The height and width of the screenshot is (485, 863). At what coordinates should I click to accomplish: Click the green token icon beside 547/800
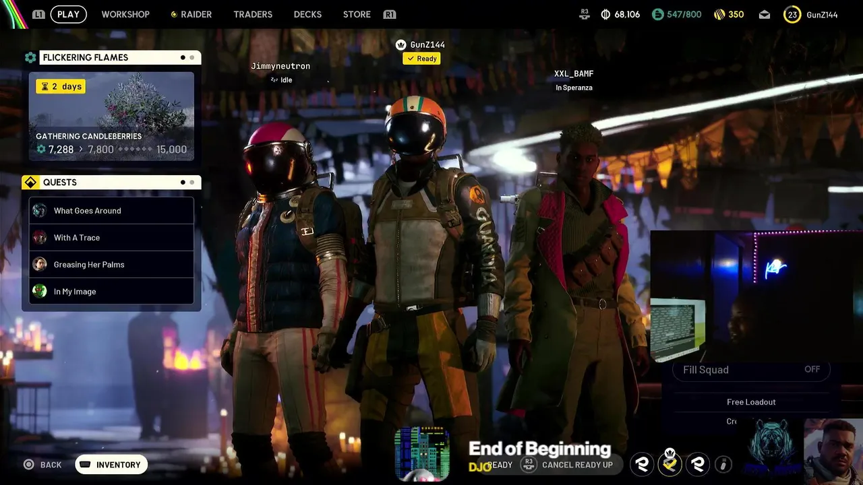[657, 14]
